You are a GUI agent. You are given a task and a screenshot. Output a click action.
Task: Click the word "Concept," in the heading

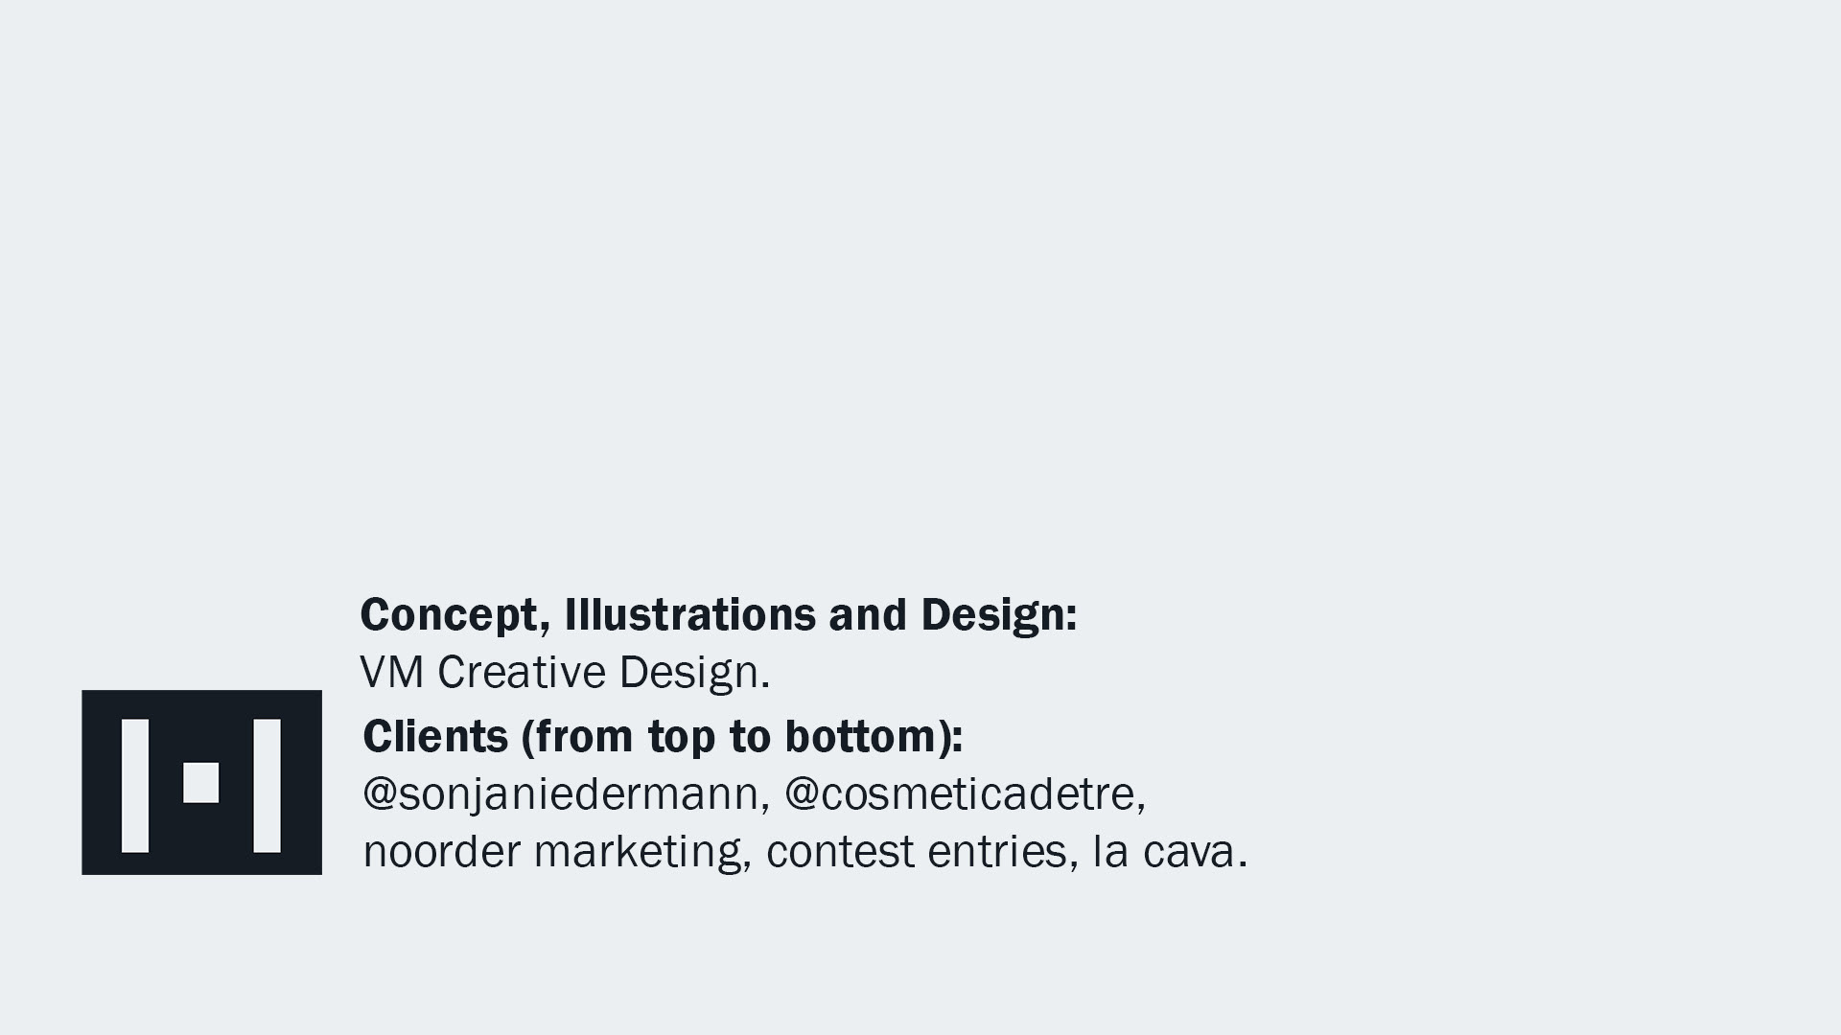tap(454, 615)
